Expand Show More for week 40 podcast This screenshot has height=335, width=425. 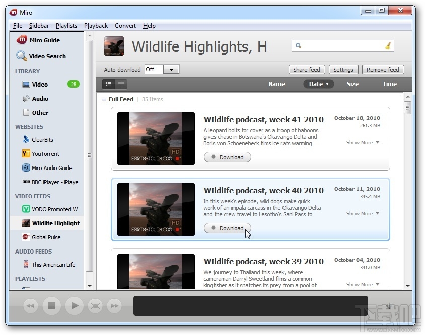tap(363, 213)
